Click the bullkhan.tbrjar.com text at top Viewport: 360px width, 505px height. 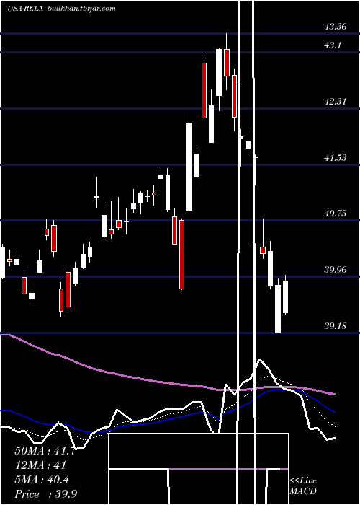(81, 9)
